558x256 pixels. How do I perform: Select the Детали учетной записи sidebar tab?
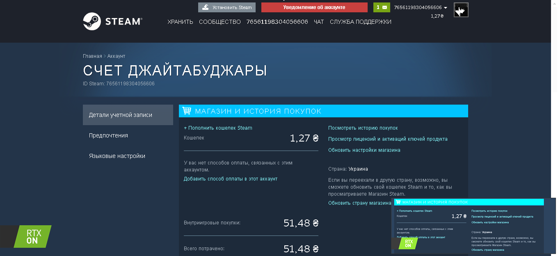pyautogui.click(x=121, y=115)
